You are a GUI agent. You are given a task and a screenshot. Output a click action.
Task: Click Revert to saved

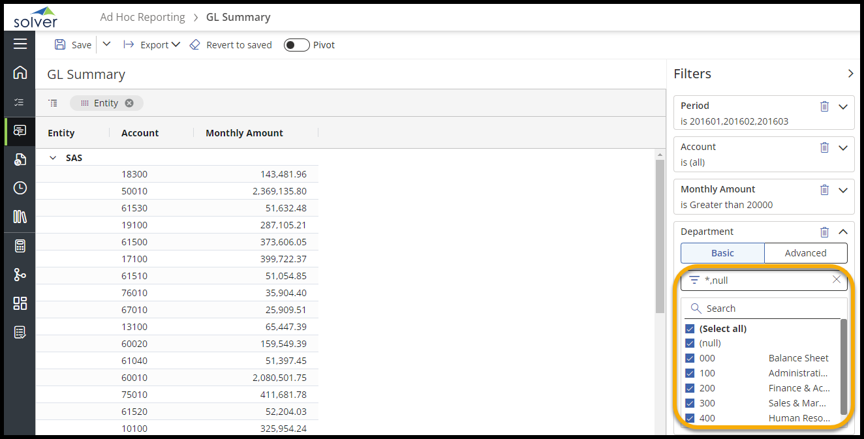[231, 45]
